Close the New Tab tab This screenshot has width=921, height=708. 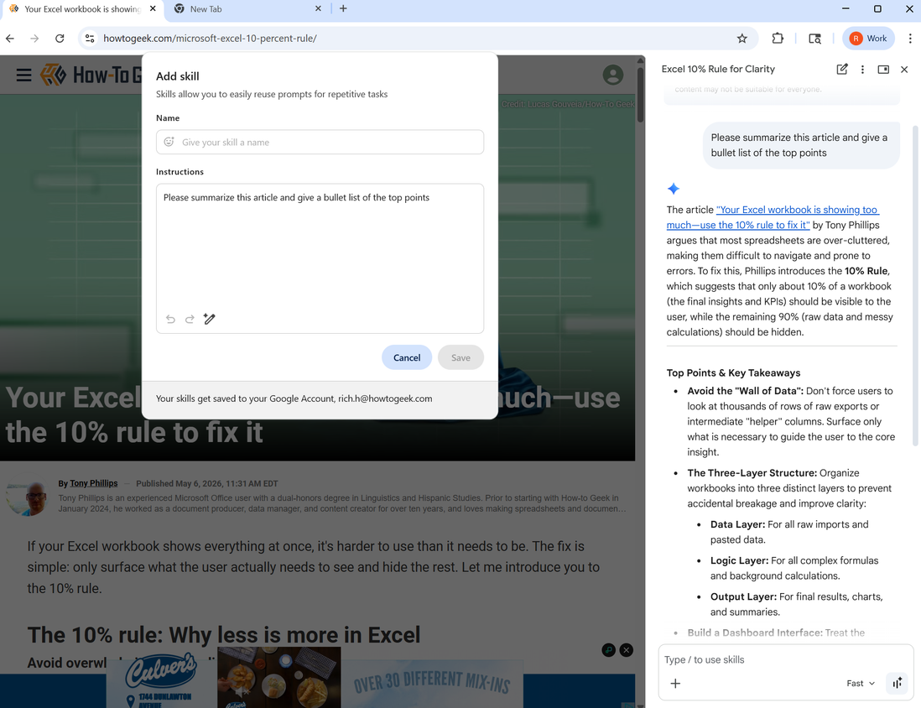tap(318, 9)
